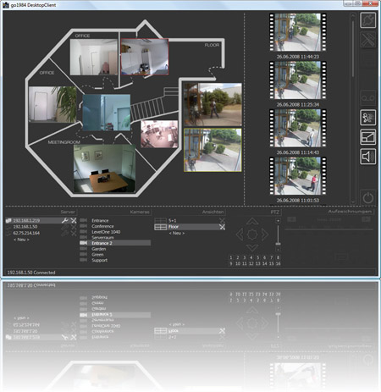Open the crossed tools settings icon
Screen dimensions: 381x392
coord(368,40)
